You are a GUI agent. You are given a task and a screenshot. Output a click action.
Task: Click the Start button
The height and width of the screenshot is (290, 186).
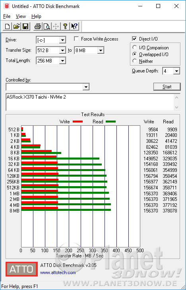(x=167, y=87)
